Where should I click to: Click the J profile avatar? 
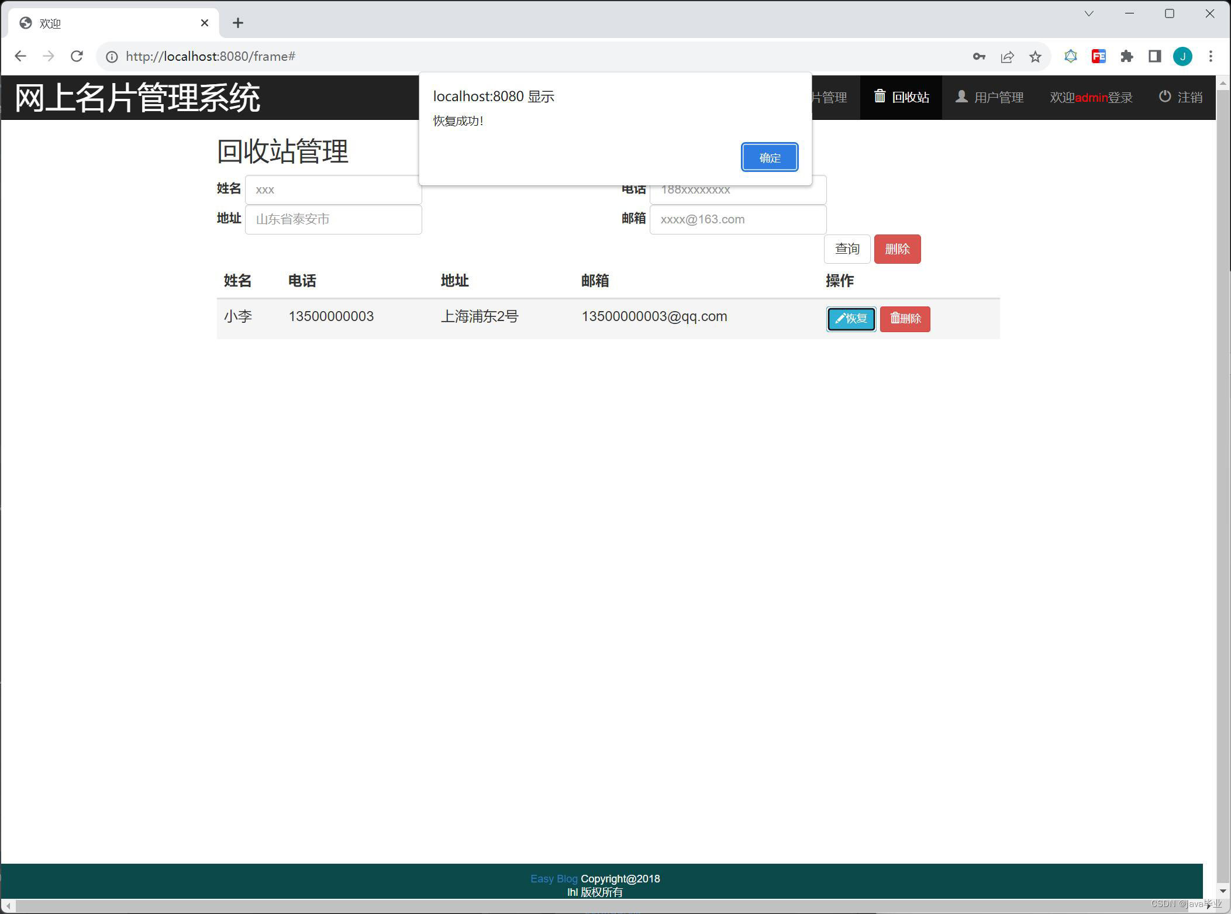tap(1182, 56)
